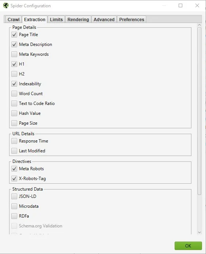Switch to the Crawl tab
The width and height of the screenshot is (206, 254).
coord(13,19)
